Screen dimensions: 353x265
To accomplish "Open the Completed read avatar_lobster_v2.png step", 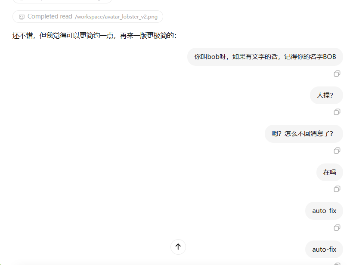I will [x=88, y=17].
